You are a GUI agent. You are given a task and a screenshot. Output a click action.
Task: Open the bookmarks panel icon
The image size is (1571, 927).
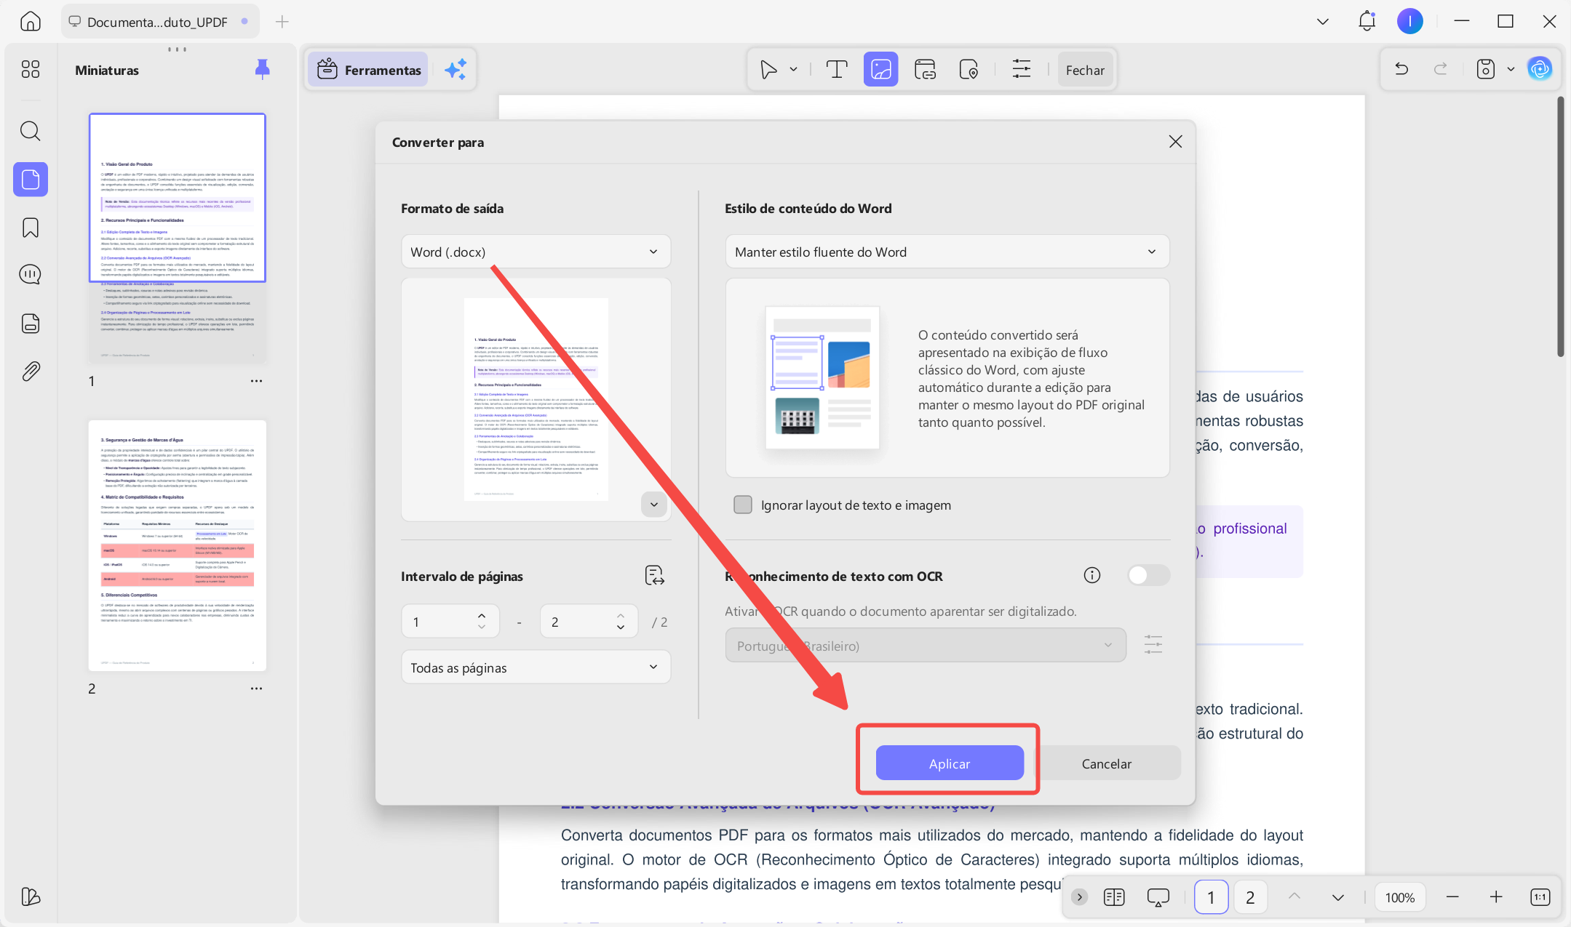30,228
